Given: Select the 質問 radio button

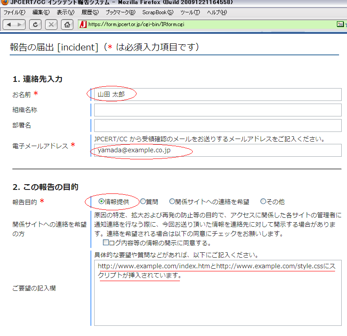Looking at the screenshot, I should tap(143, 201).
